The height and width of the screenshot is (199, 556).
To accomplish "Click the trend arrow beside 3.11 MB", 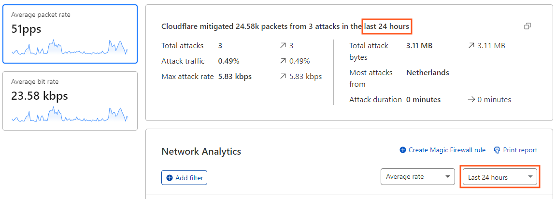I will [x=471, y=46].
